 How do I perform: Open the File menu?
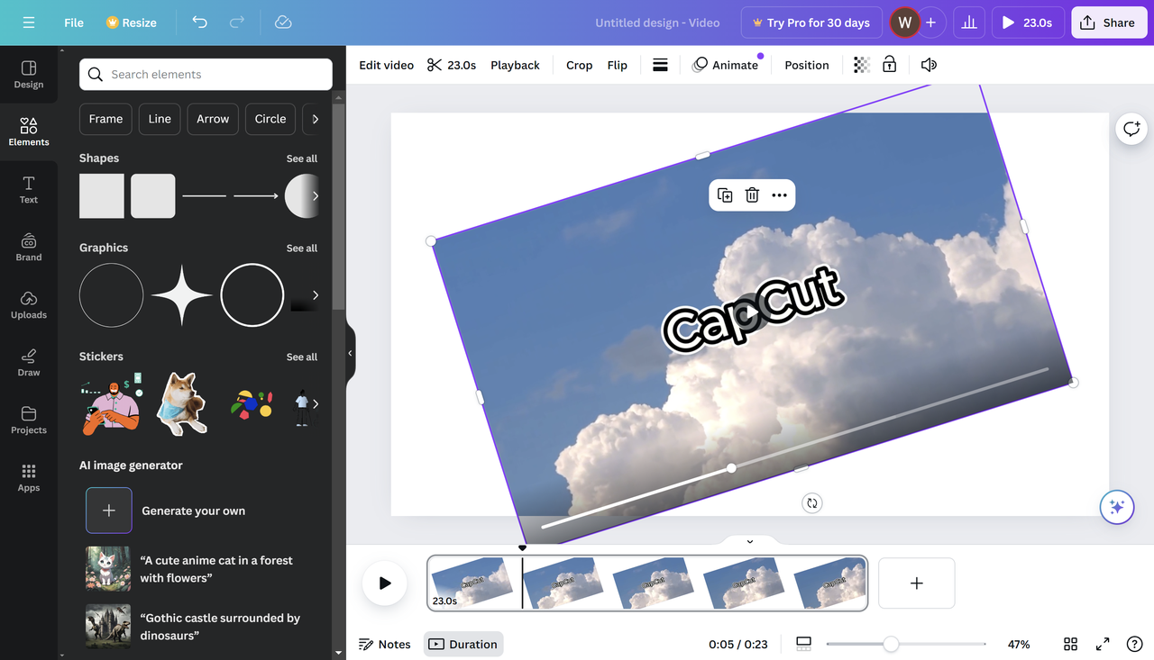click(73, 22)
